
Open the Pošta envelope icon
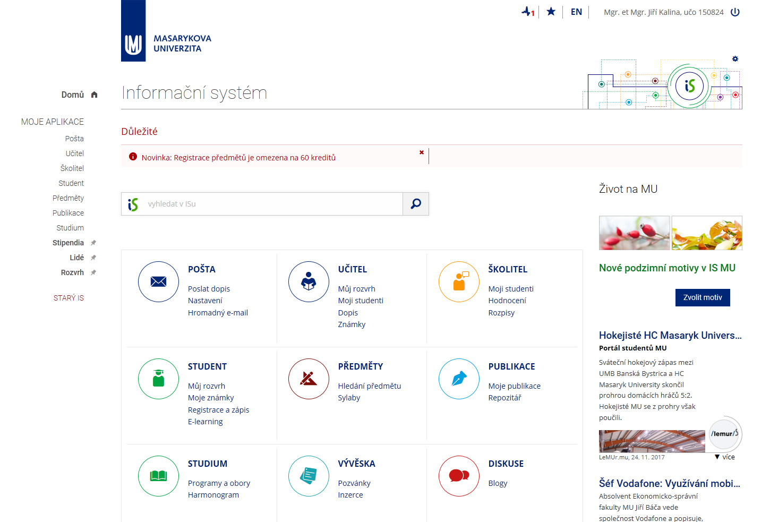click(158, 281)
